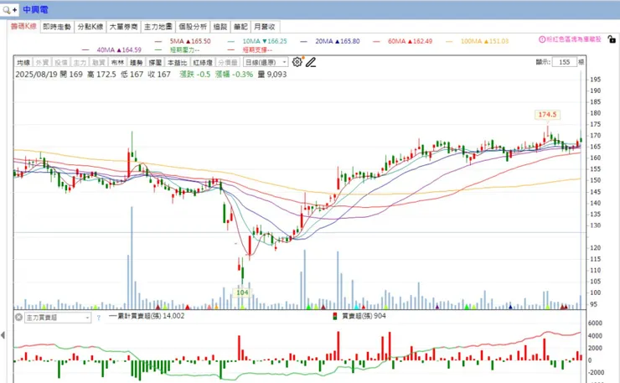Viewport: 620px width, 383px height.
Task: Switch to the 籌碼K線 tab
Action: point(23,26)
